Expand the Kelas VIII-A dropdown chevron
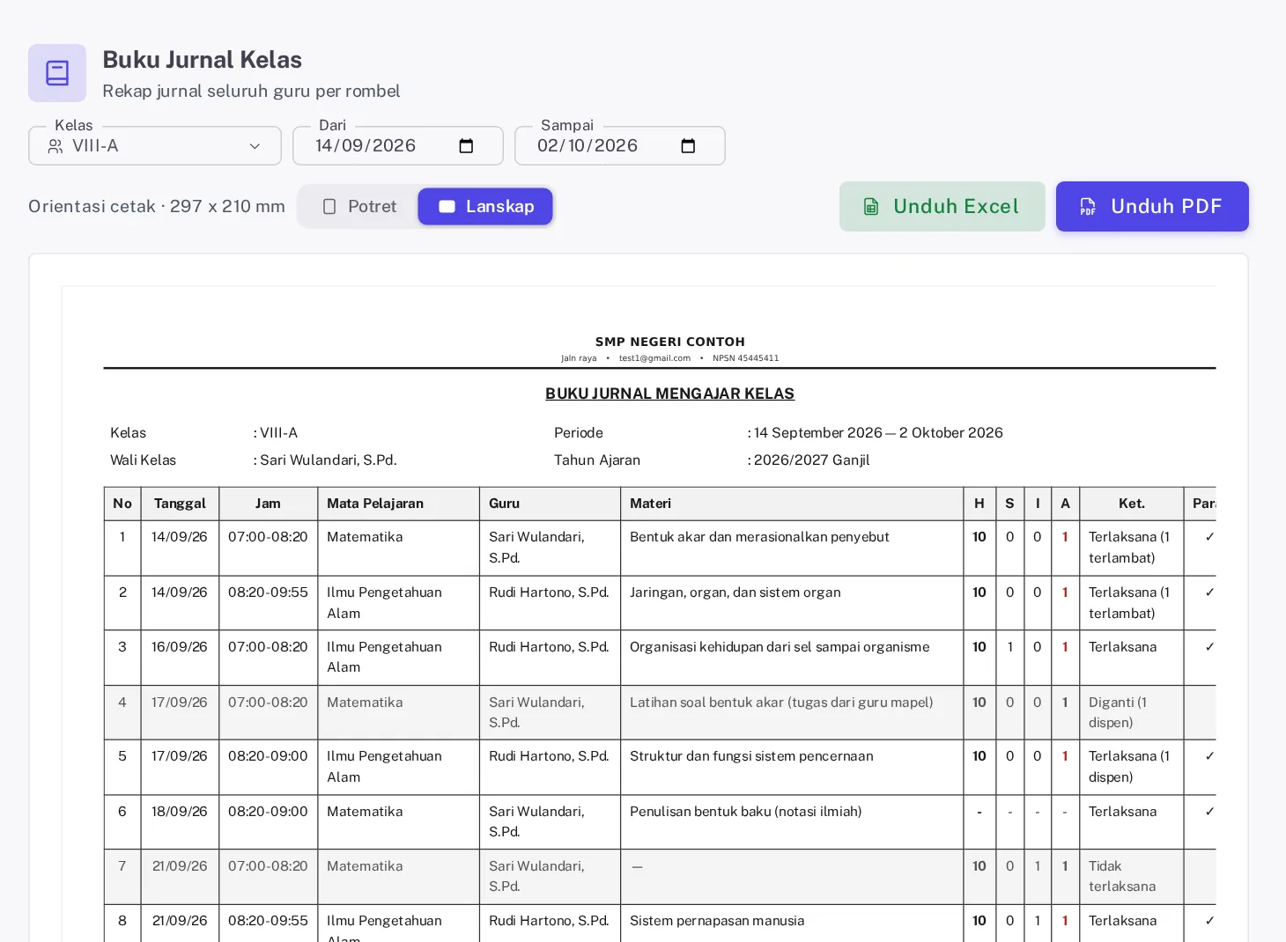 point(255,146)
